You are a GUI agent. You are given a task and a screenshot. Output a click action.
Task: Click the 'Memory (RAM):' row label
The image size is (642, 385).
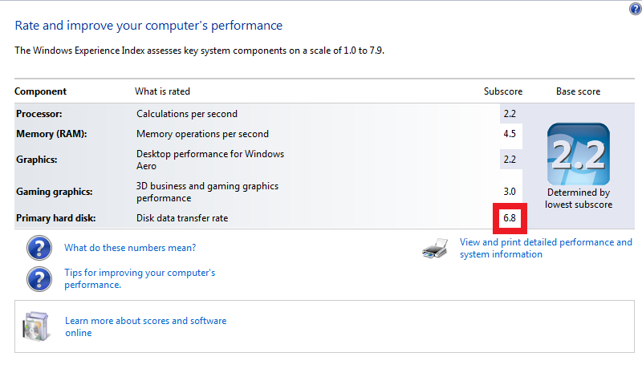[51, 134]
